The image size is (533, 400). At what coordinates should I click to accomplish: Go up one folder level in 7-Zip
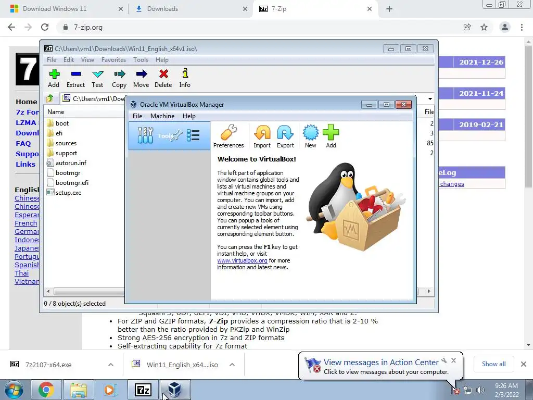pyautogui.click(x=50, y=98)
